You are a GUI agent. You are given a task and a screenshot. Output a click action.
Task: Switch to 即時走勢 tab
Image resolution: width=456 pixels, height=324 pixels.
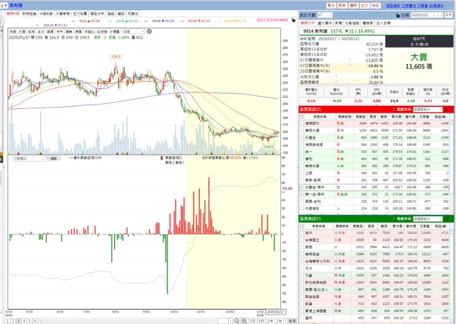coord(29,14)
